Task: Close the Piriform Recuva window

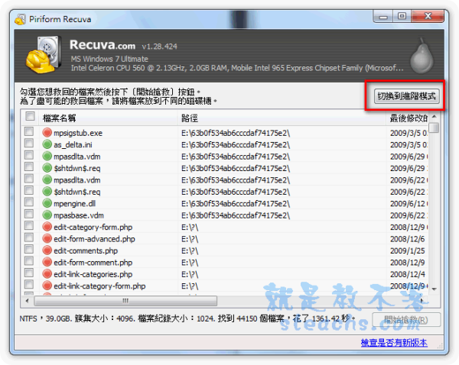Action: [428, 16]
